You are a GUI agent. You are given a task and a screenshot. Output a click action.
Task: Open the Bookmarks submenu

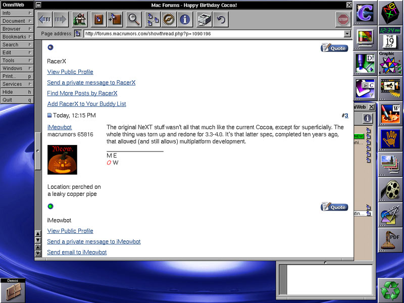(17, 37)
